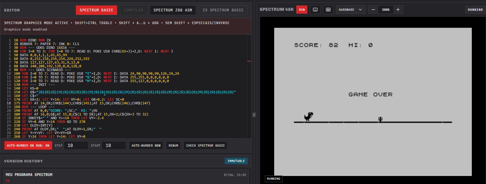Click the cactus sprite in the emulator
Viewport: 486px width, 184px height.
click(x=380, y=119)
